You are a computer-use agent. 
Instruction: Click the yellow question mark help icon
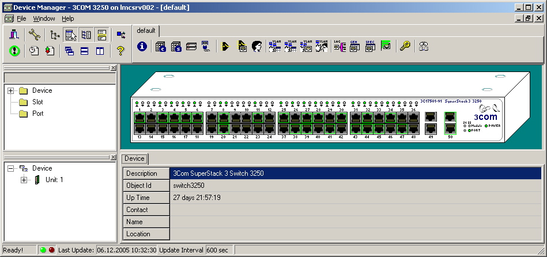click(x=120, y=51)
